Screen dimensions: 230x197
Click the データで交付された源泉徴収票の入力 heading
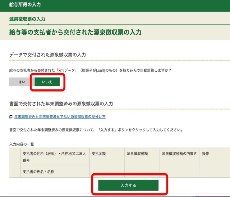[x=47, y=54]
